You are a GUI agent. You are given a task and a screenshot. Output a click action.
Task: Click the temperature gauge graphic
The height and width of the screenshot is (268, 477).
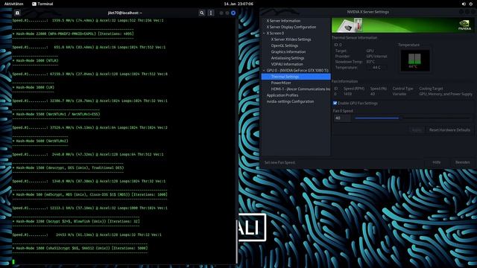click(415, 61)
